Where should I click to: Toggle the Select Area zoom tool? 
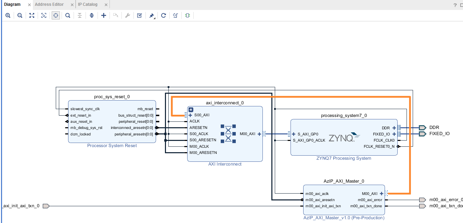[x=44, y=15]
